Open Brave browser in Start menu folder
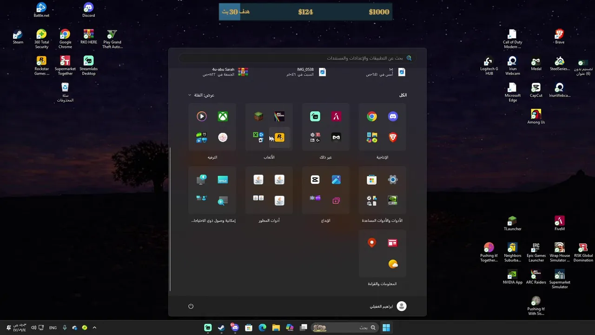This screenshot has width=595, height=335. point(393,137)
